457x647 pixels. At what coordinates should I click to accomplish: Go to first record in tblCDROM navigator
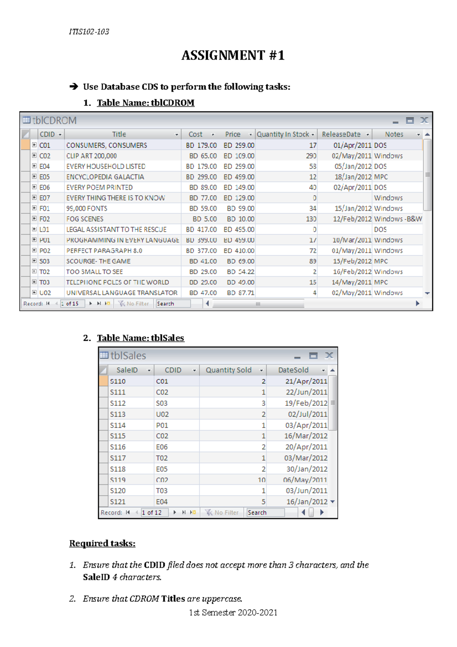click(48, 304)
